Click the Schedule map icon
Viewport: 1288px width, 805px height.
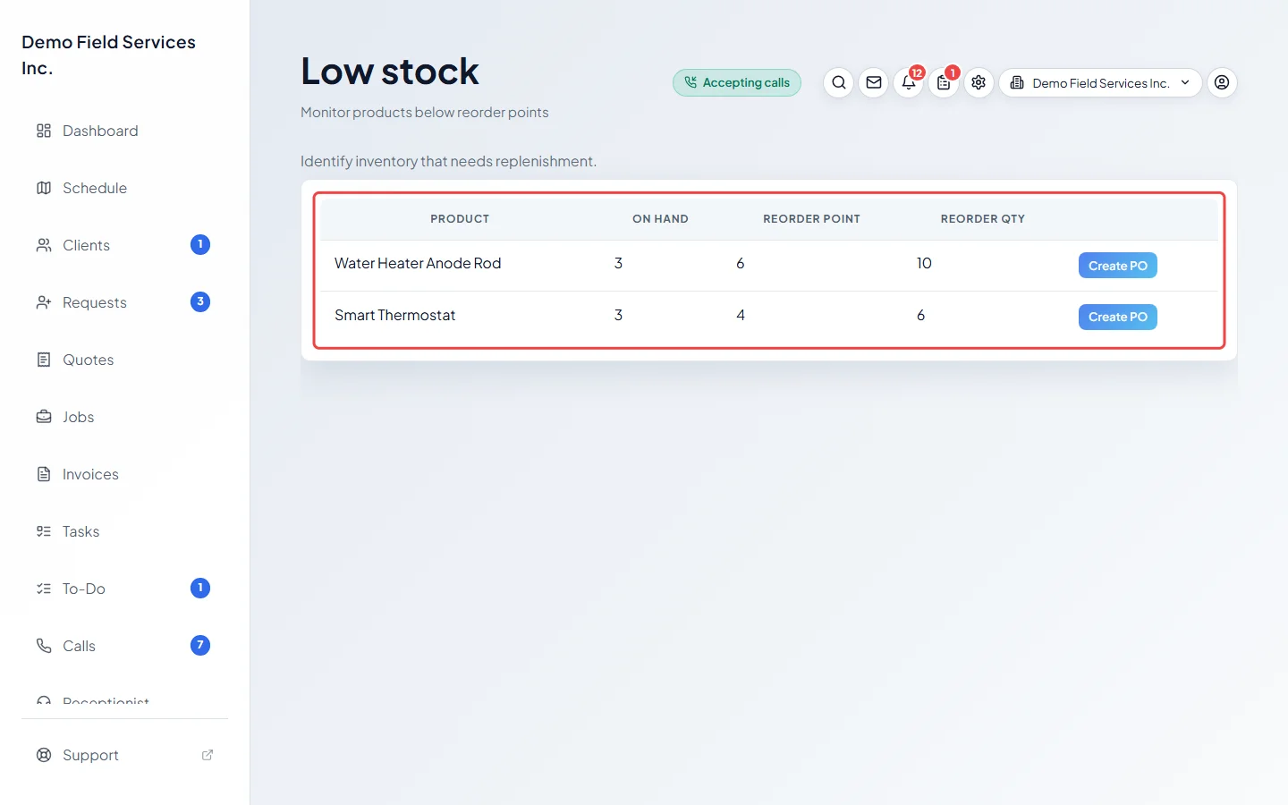[x=44, y=188]
